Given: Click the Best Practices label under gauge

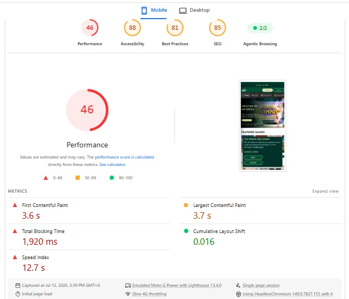Looking at the screenshot, I should coord(175,44).
